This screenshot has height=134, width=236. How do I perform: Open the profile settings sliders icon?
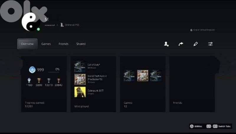point(210,44)
